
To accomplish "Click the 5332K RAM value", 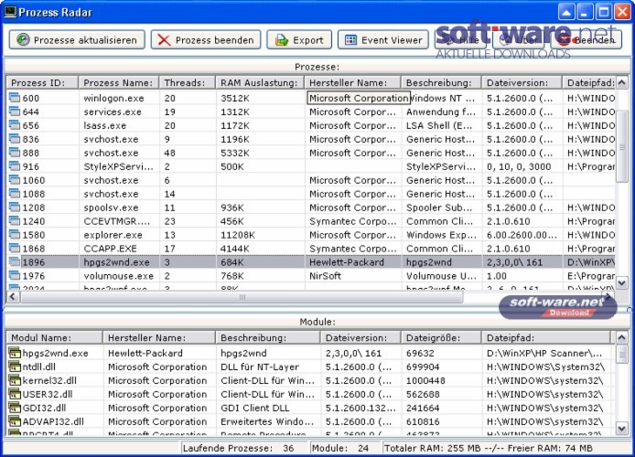I will click(235, 153).
